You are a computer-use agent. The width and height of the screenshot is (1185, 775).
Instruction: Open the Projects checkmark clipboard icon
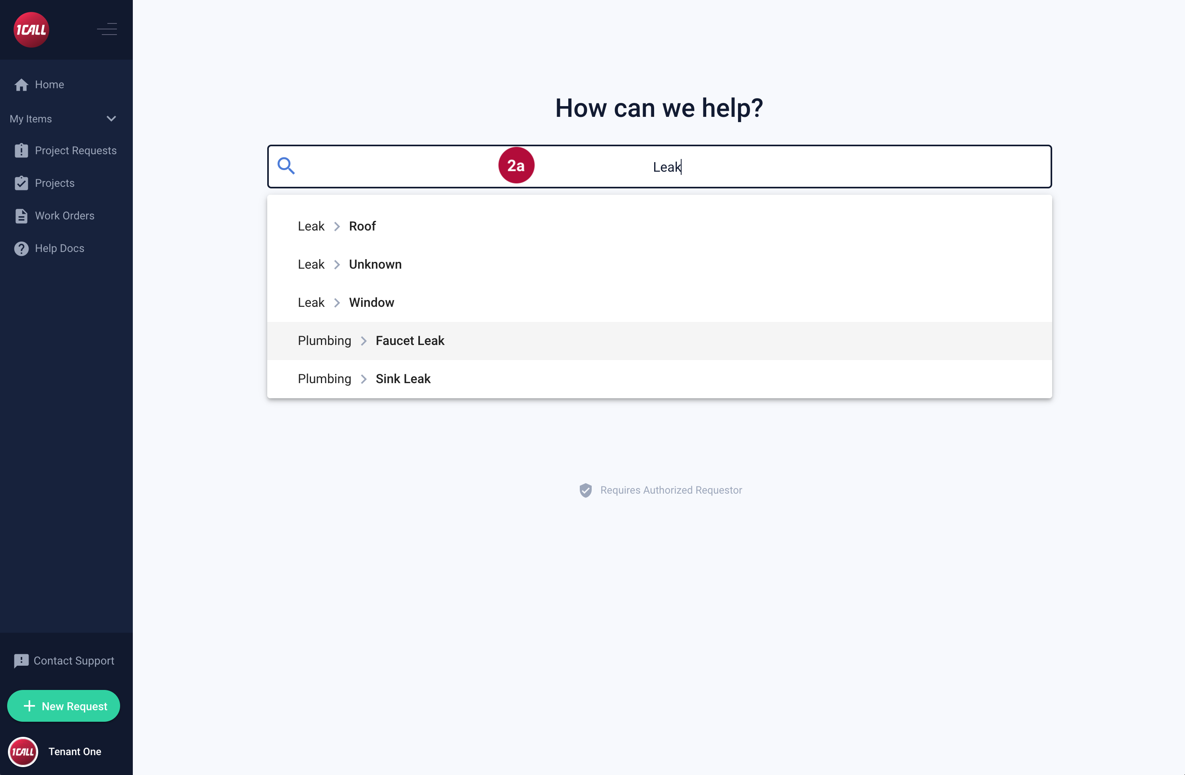(x=21, y=183)
